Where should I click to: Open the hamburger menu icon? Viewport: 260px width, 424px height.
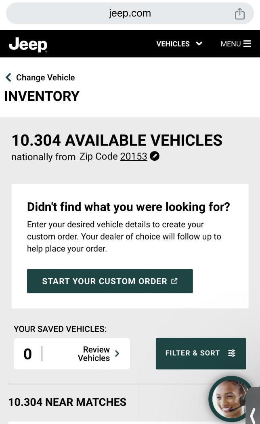[x=247, y=44]
